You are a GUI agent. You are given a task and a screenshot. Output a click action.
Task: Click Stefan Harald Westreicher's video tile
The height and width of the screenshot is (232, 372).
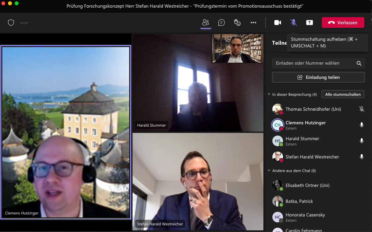click(x=198, y=182)
